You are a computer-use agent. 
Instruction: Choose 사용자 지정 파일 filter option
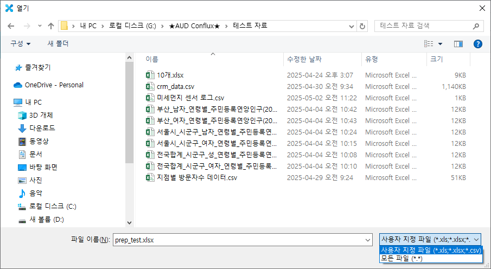click(x=431, y=251)
